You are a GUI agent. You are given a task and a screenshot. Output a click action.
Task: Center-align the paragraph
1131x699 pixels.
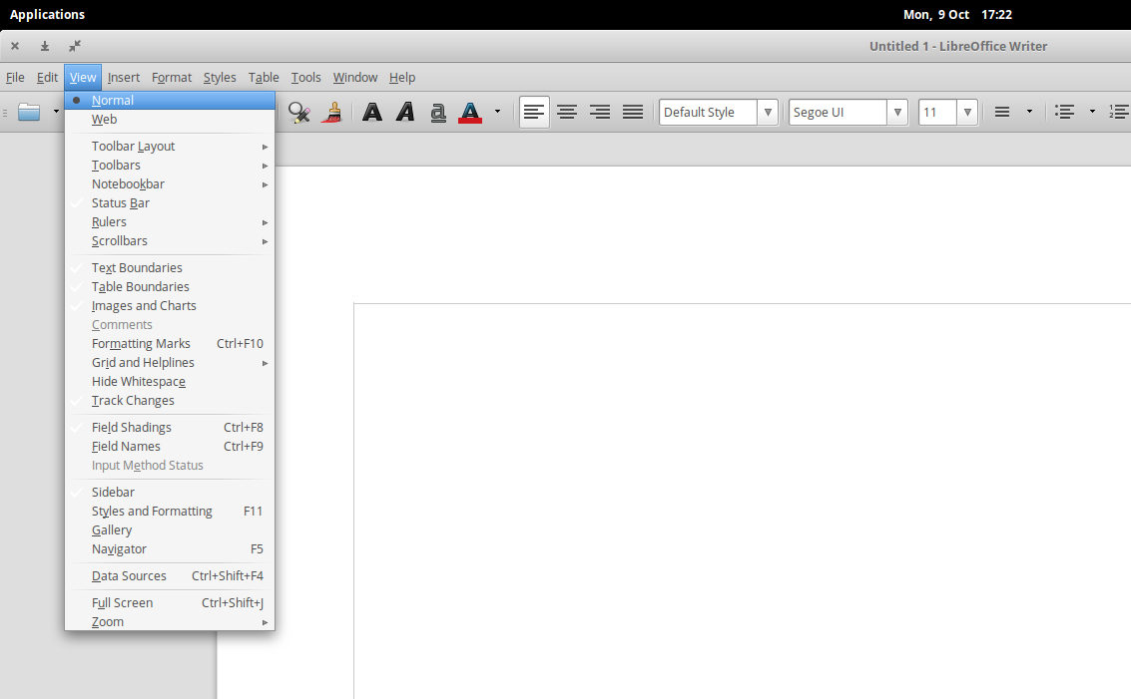(567, 112)
